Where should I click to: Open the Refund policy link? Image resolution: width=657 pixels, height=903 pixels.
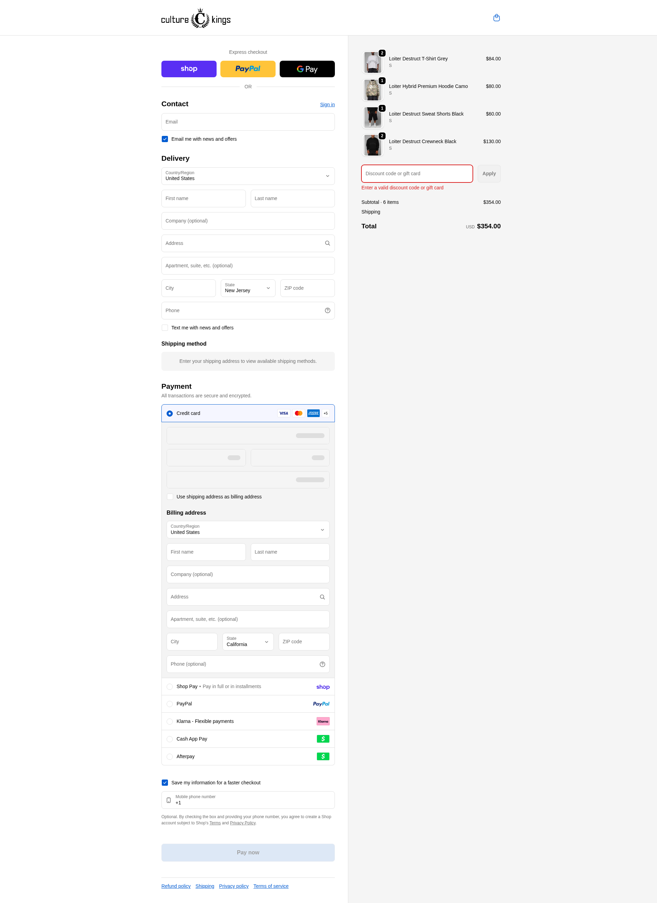pyautogui.click(x=176, y=886)
